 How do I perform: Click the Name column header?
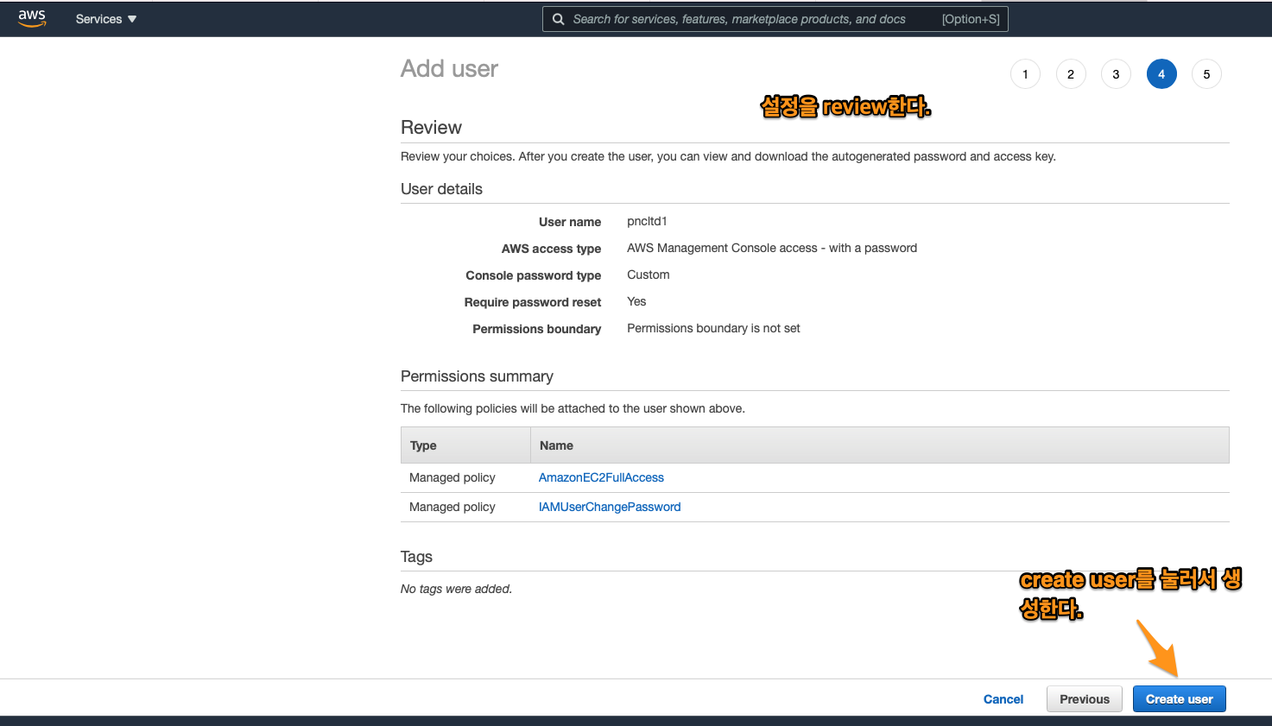coord(556,445)
